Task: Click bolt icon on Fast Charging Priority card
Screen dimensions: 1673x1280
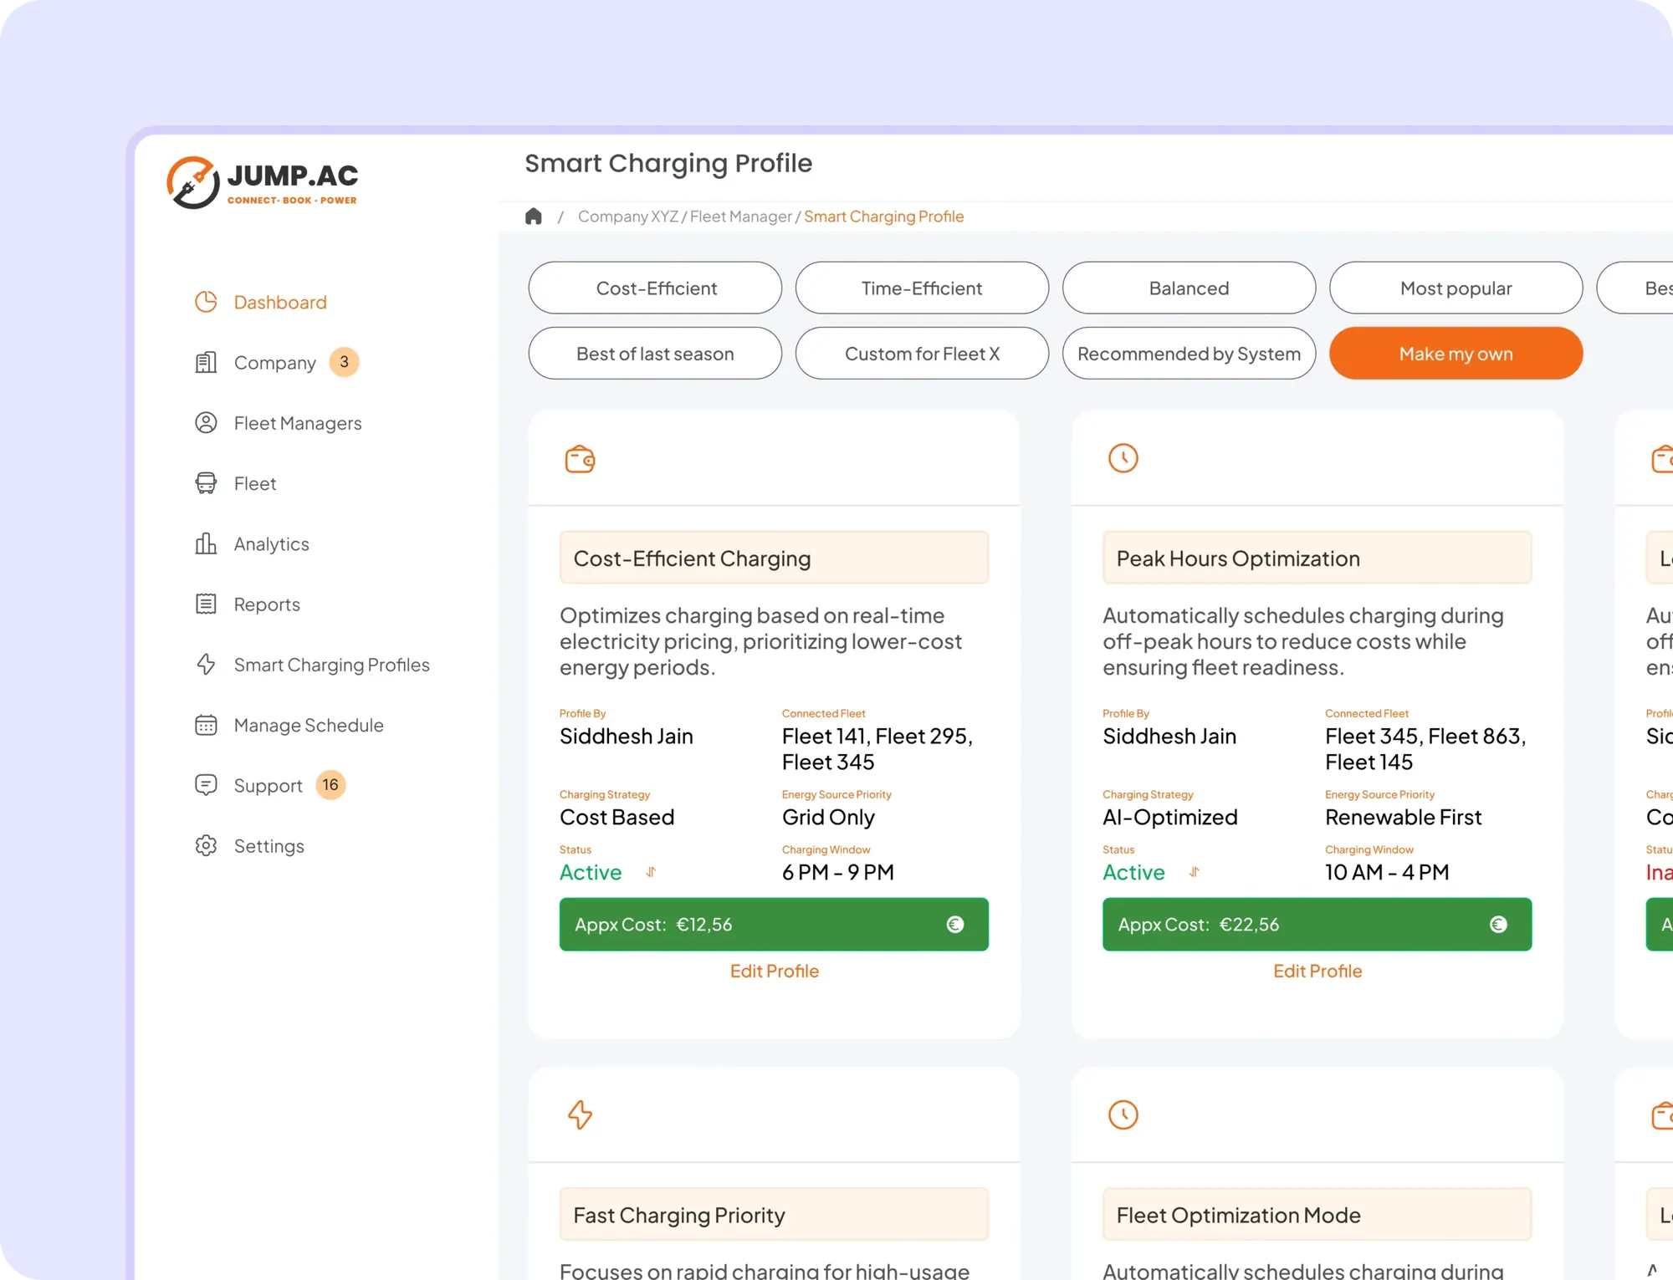Action: click(x=580, y=1114)
